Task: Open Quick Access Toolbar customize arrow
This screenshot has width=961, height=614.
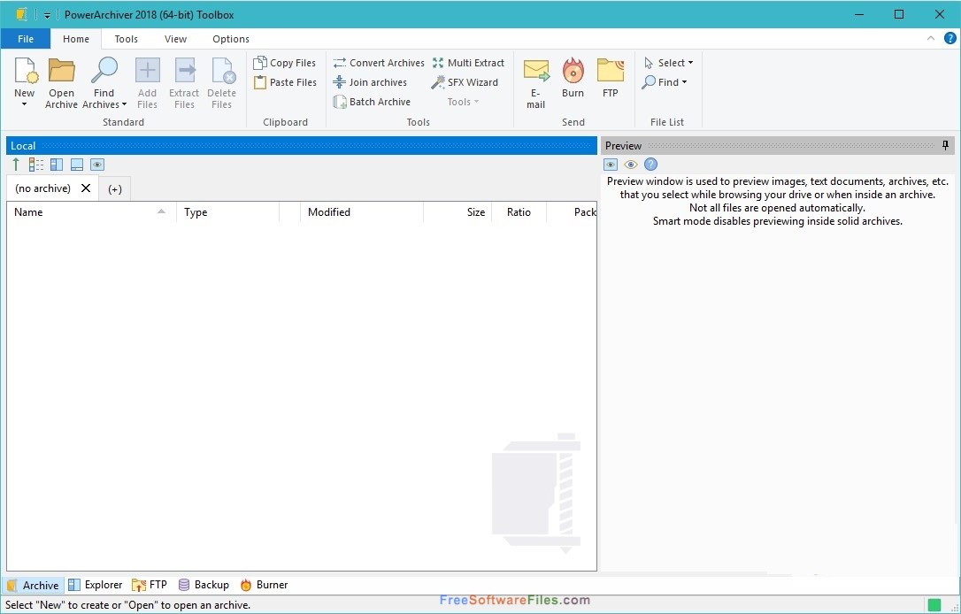Action: [x=47, y=15]
